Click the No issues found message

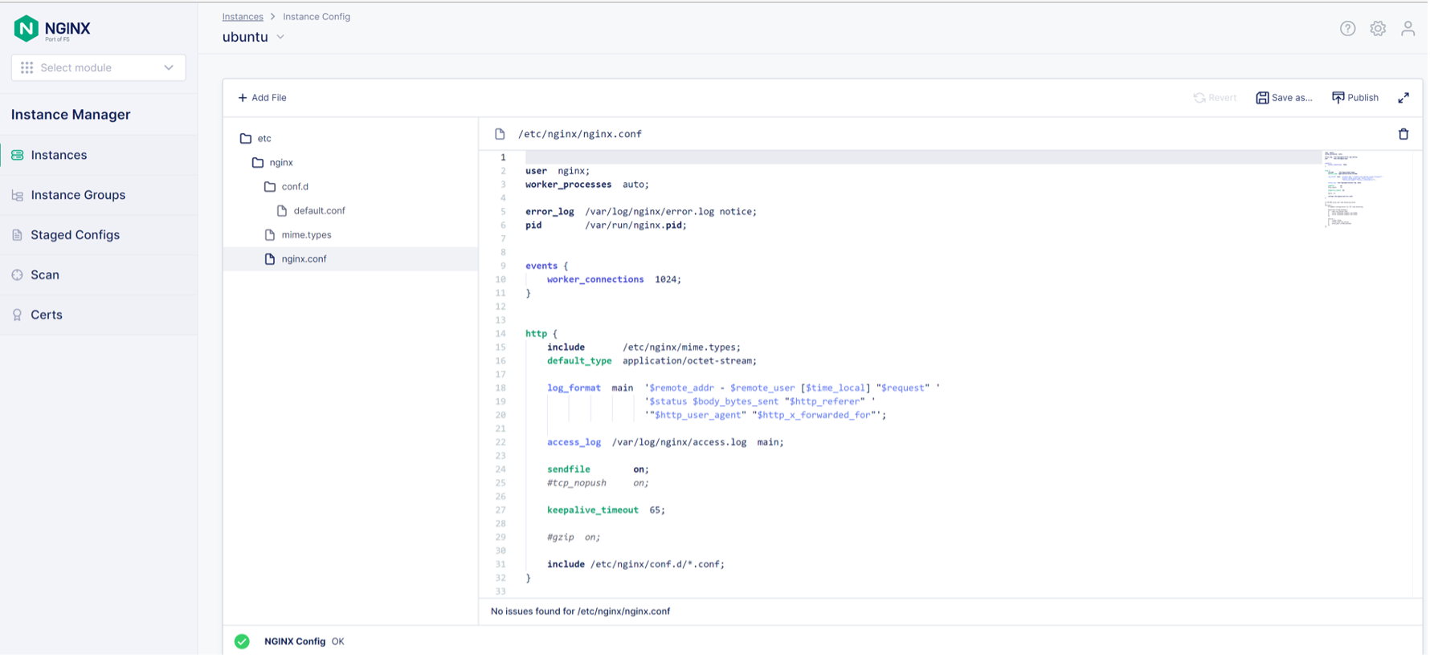click(580, 612)
